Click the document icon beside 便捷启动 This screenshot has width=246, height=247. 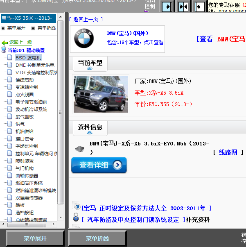point(10,79)
